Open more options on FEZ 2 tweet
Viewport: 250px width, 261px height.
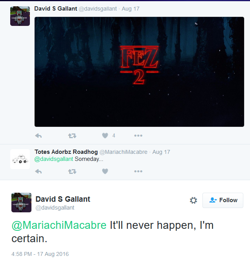pos(138,136)
